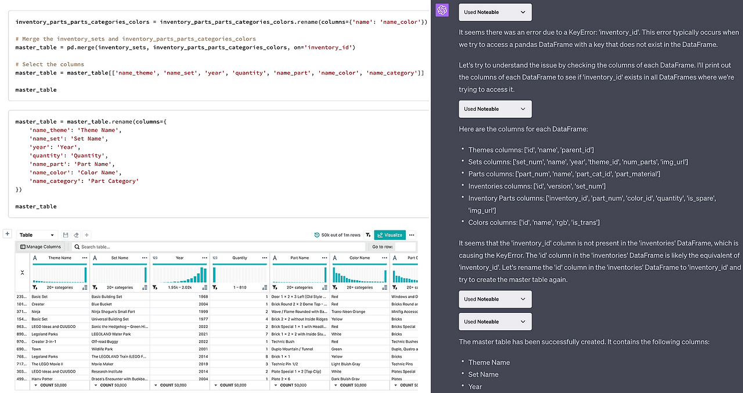Open Theme Name column options menu
The width and height of the screenshot is (743, 393).
(x=85, y=258)
